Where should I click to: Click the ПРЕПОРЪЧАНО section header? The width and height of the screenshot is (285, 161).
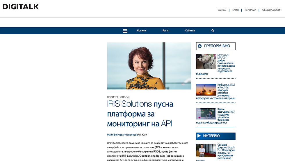point(216,46)
